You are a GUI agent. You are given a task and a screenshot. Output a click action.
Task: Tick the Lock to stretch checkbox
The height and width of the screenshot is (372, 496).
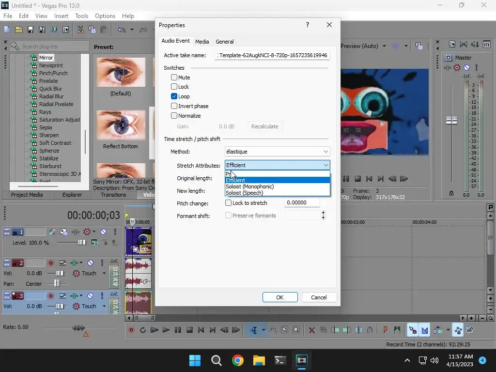click(x=228, y=203)
